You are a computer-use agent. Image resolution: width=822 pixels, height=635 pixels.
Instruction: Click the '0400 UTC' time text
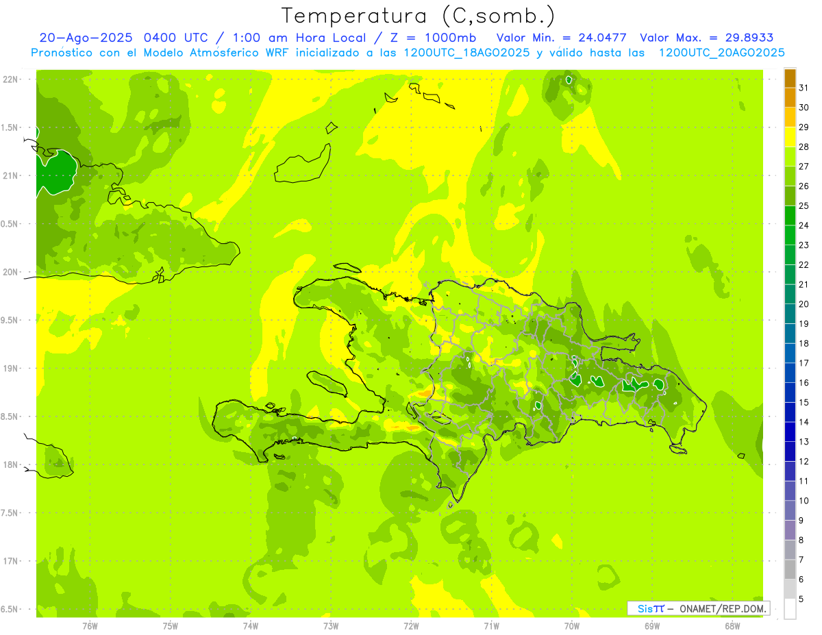point(177,38)
